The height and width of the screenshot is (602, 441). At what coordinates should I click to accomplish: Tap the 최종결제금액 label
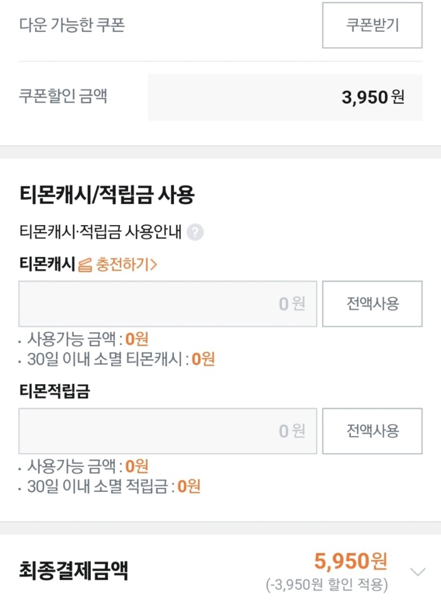coord(74,571)
